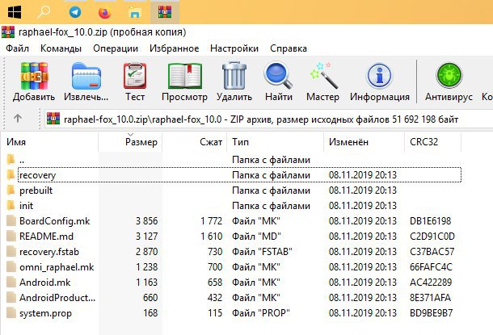Sort by Сжат column header
Viewport: 493px width, 335px height.
pos(195,142)
